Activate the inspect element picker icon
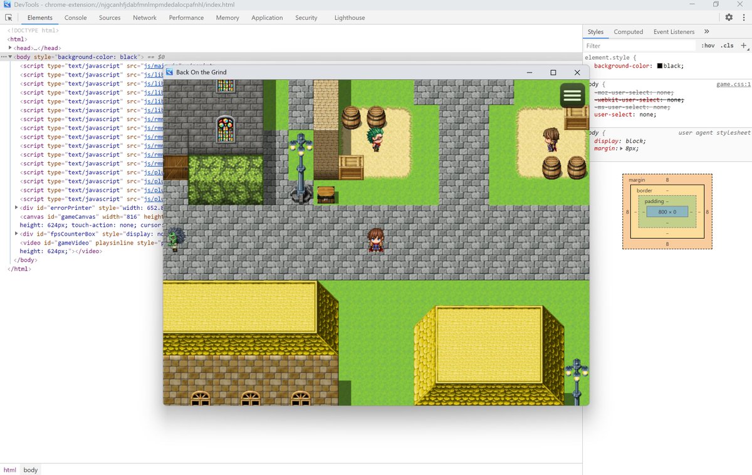Image resolution: width=752 pixels, height=475 pixels. point(9,18)
